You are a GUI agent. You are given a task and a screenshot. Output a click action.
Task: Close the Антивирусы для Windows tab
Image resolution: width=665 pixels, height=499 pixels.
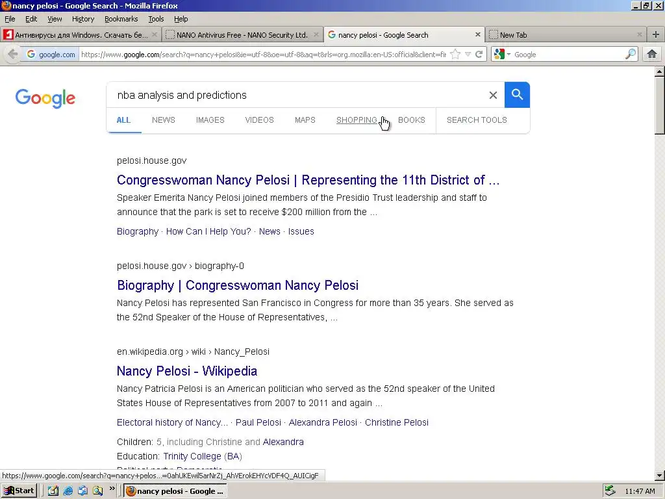155,35
